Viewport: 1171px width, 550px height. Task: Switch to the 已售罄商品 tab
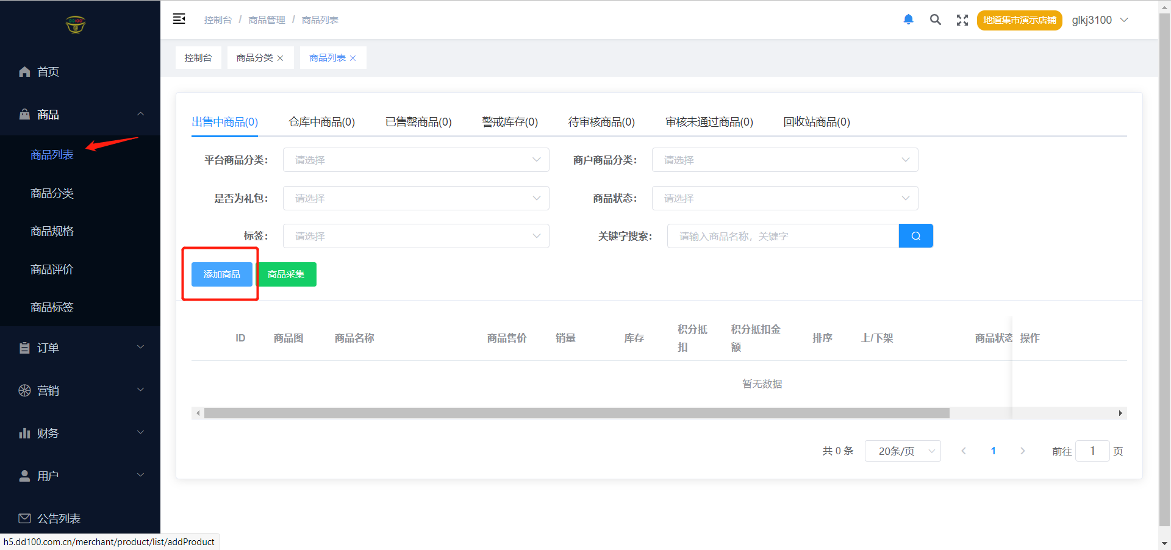point(418,121)
